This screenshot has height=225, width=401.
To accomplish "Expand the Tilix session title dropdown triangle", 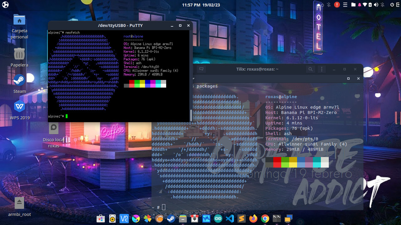I will coord(194,79).
